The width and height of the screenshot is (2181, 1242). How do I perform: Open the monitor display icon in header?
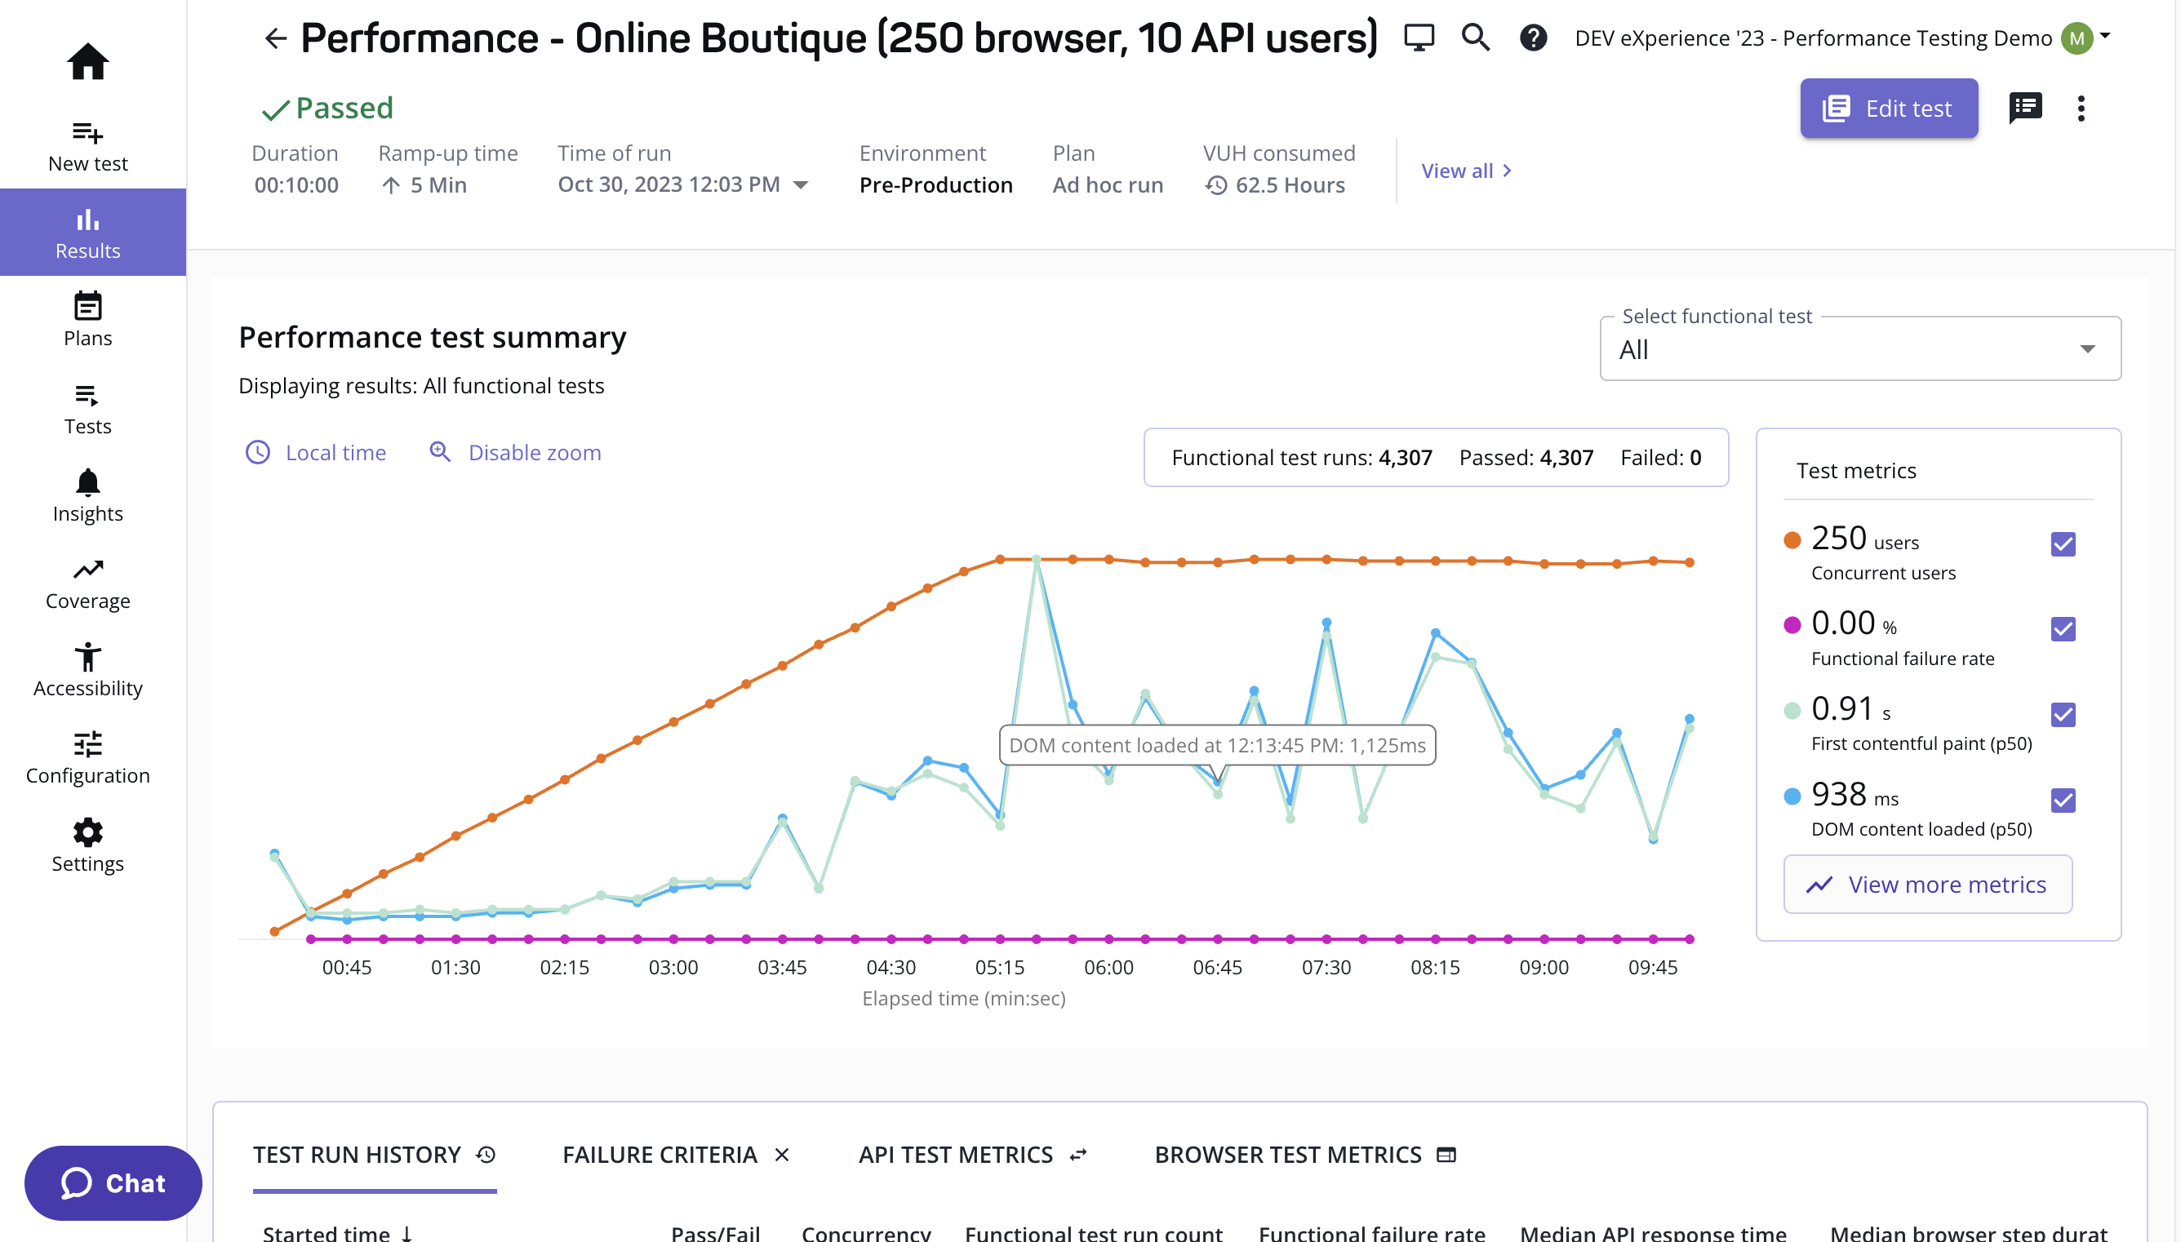(1419, 38)
